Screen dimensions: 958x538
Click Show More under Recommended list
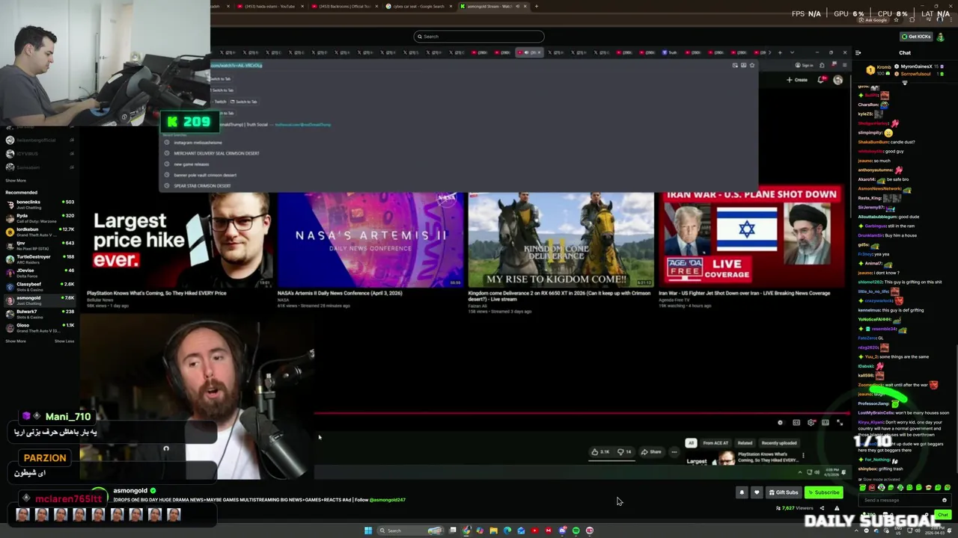(16, 341)
